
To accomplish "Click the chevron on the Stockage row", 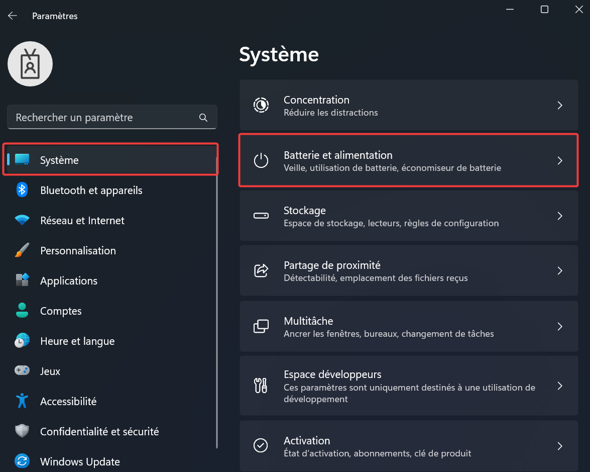I will pyautogui.click(x=560, y=216).
